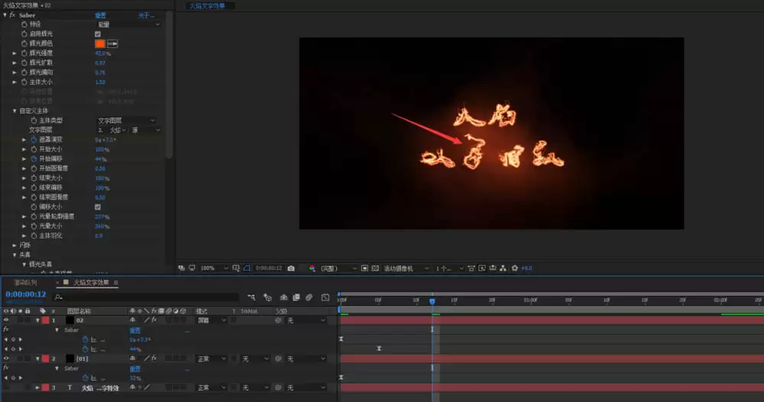Viewport: 764px width, 402px height.
Task: Toggle mask and shape path visibility icon
Action: tap(247, 269)
